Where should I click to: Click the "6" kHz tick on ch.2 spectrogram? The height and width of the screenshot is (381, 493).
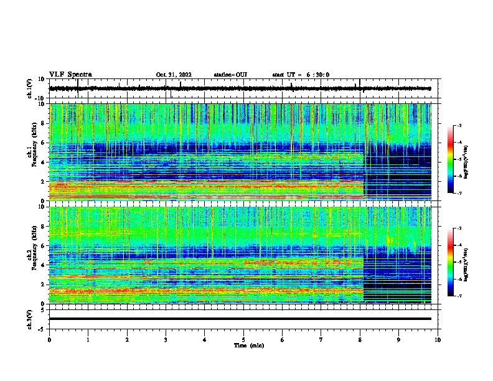click(44, 246)
